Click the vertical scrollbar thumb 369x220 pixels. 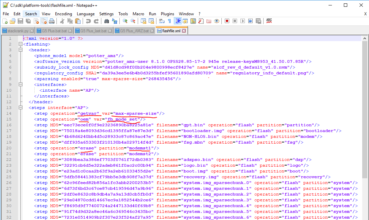pyautogui.click(x=365, y=110)
